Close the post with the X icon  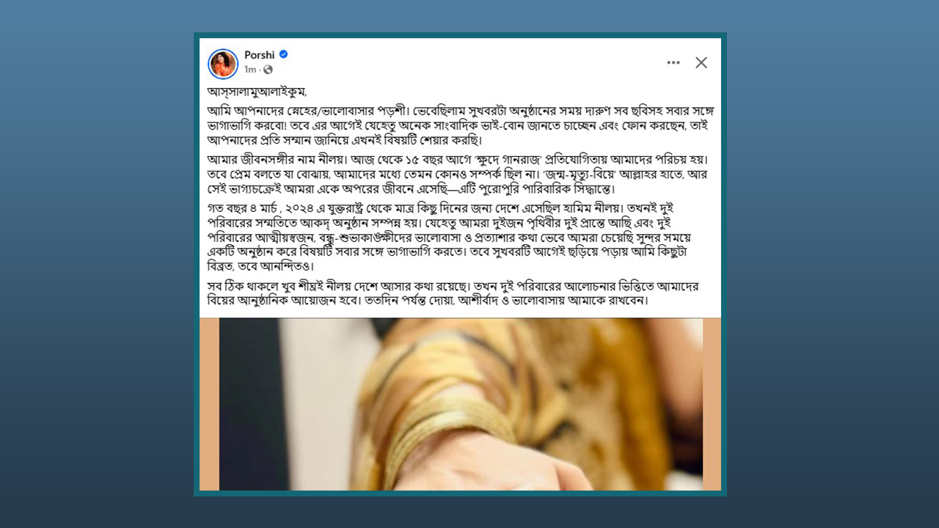point(701,63)
